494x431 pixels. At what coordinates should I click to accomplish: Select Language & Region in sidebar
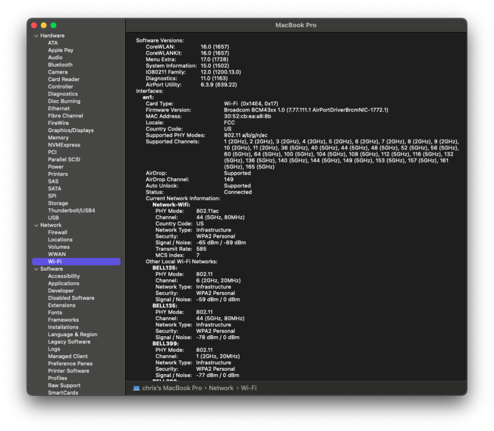click(72, 334)
